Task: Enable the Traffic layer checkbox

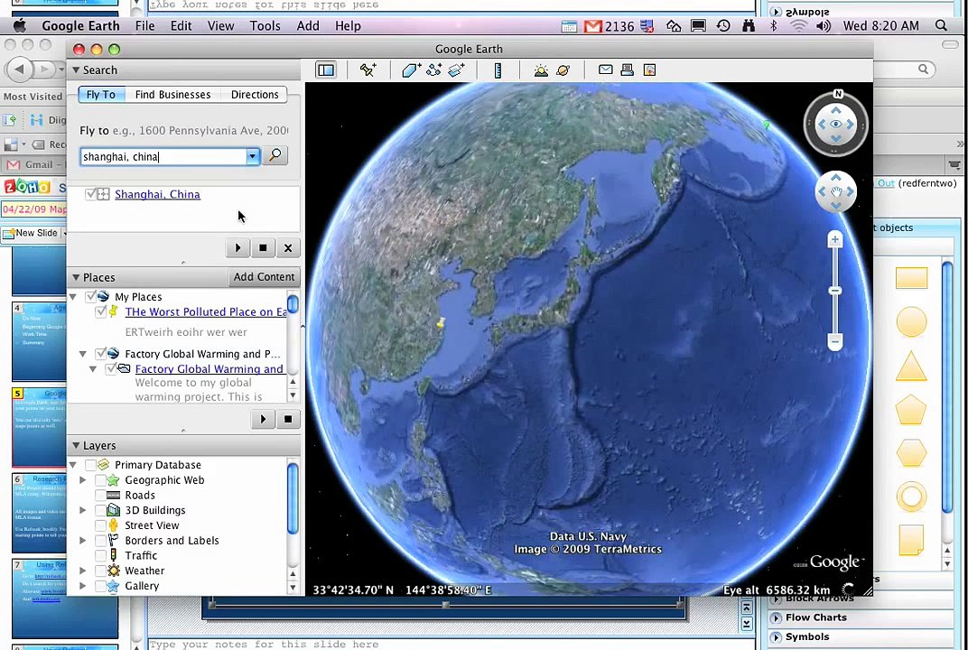Action: pos(100,555)
